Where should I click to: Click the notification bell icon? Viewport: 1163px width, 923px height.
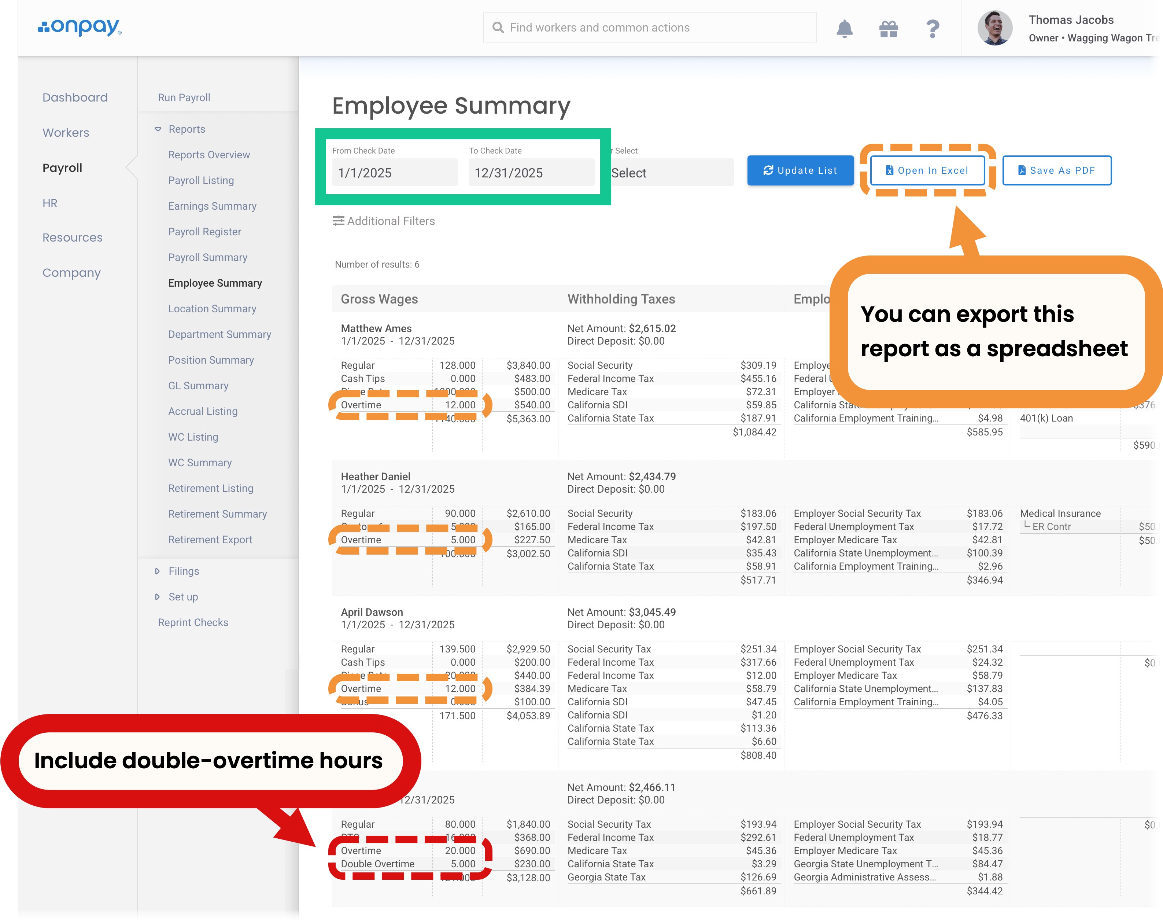pyautogui.click(x=844, y=29)
